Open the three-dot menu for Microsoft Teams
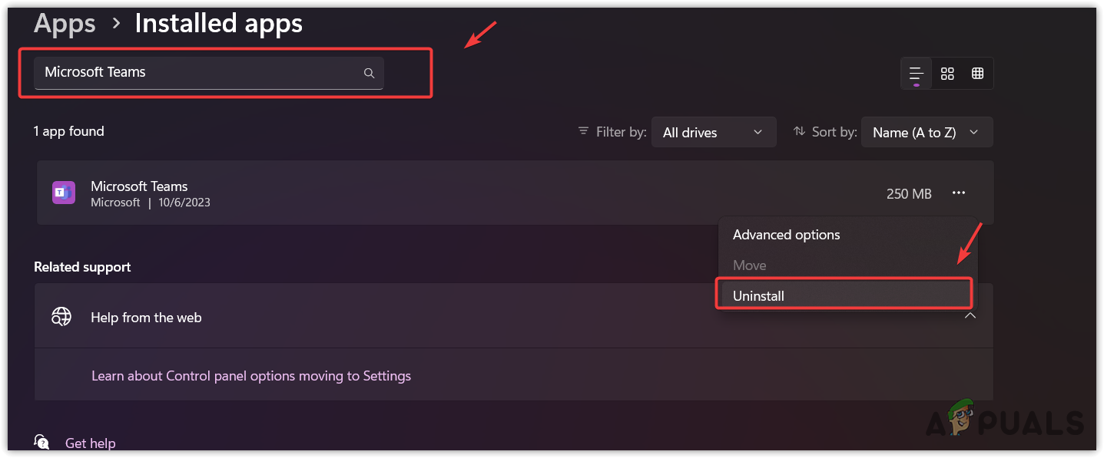 pos(958,193)
